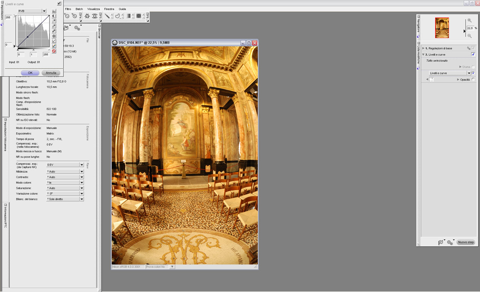
Task: Open the Guida menu
Action: 122,9
